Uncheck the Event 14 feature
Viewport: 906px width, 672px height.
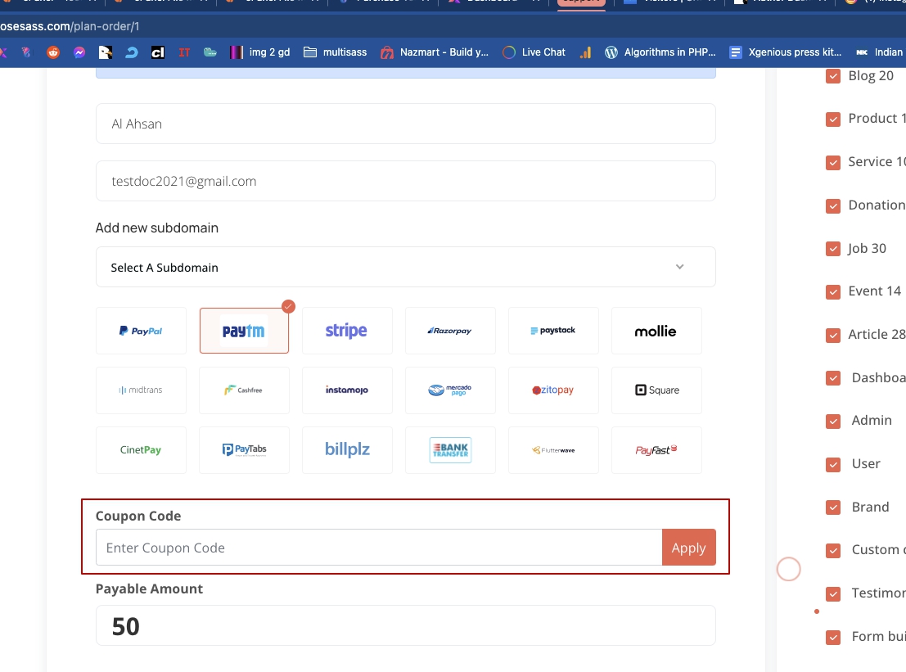coord(833,291)
